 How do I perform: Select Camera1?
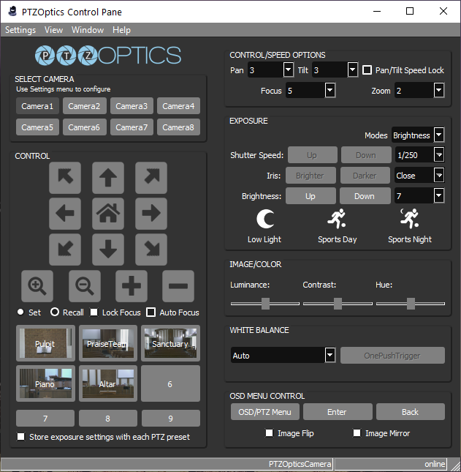37,106
